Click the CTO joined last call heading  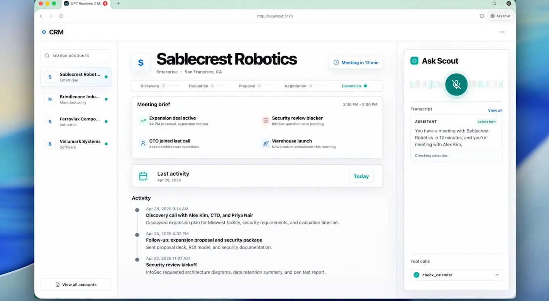pyautogui.click(x=170, y=141)
